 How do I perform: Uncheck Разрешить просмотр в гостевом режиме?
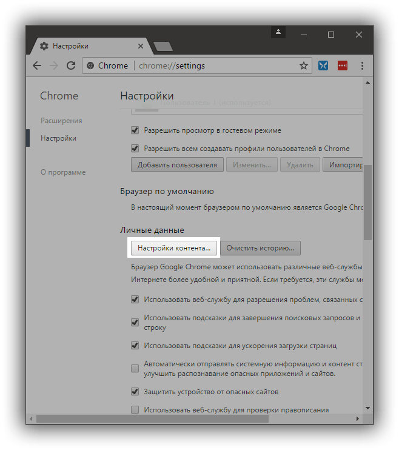tap(135, 130)
